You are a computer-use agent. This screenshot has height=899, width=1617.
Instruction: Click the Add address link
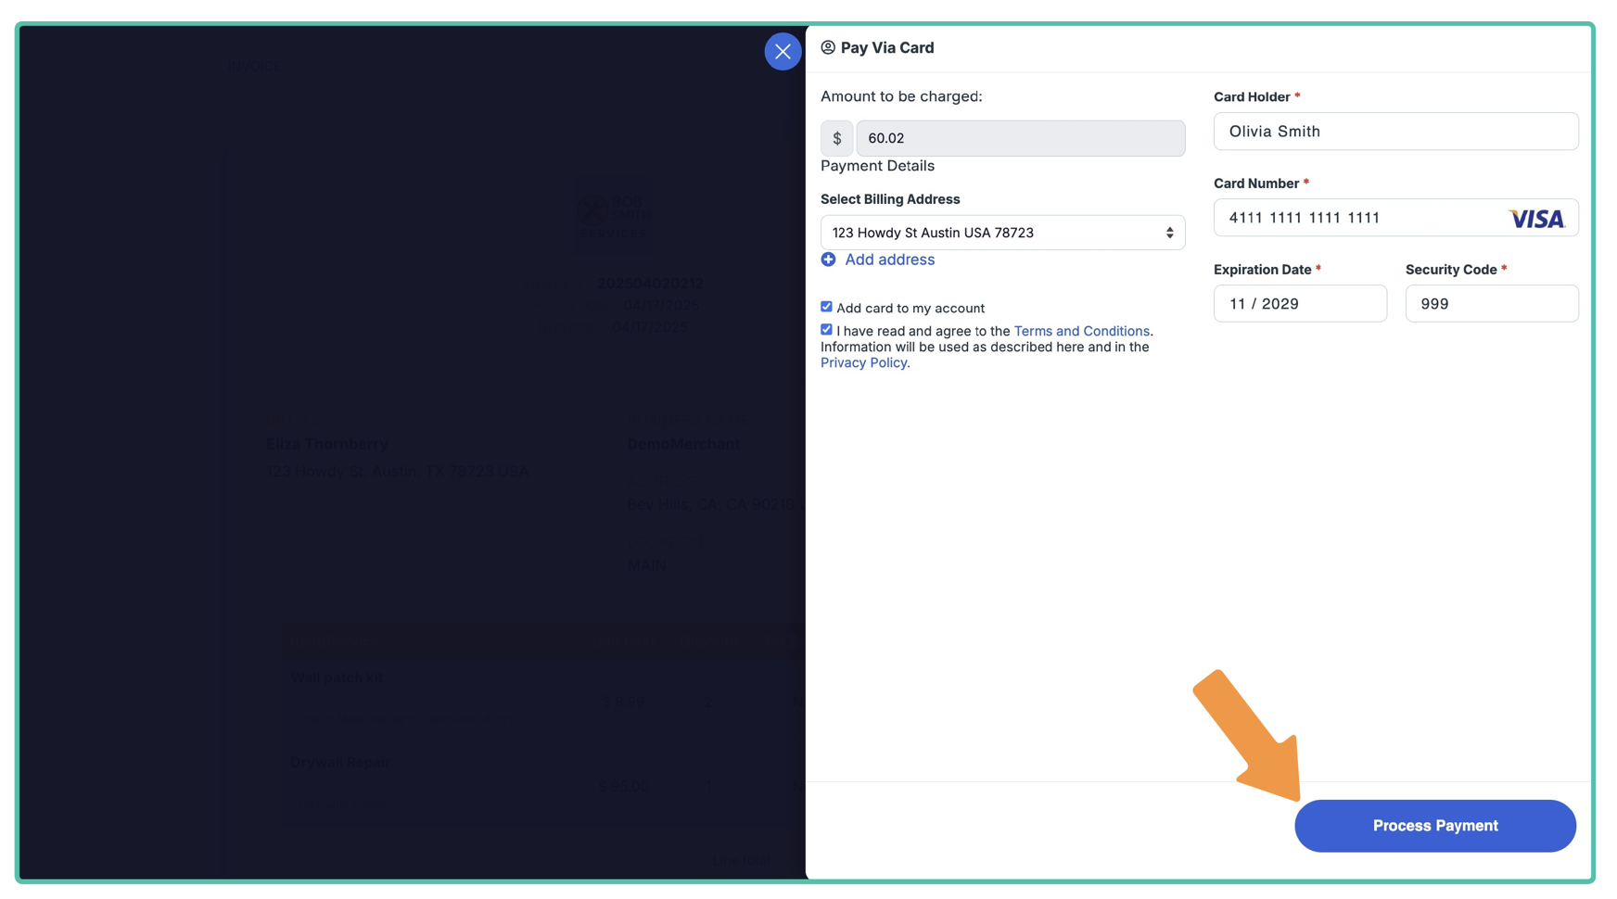pyautogui.click(x=889, y=260)
